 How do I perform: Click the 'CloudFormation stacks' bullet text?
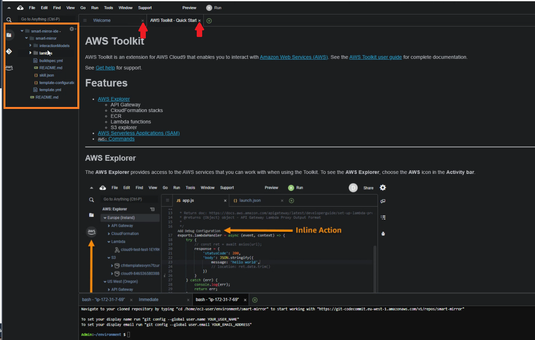click(x=137, y=110)
